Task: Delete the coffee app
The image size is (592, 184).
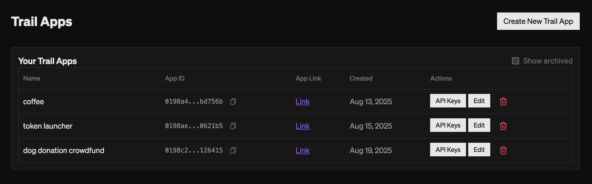Action: point(503,101)
